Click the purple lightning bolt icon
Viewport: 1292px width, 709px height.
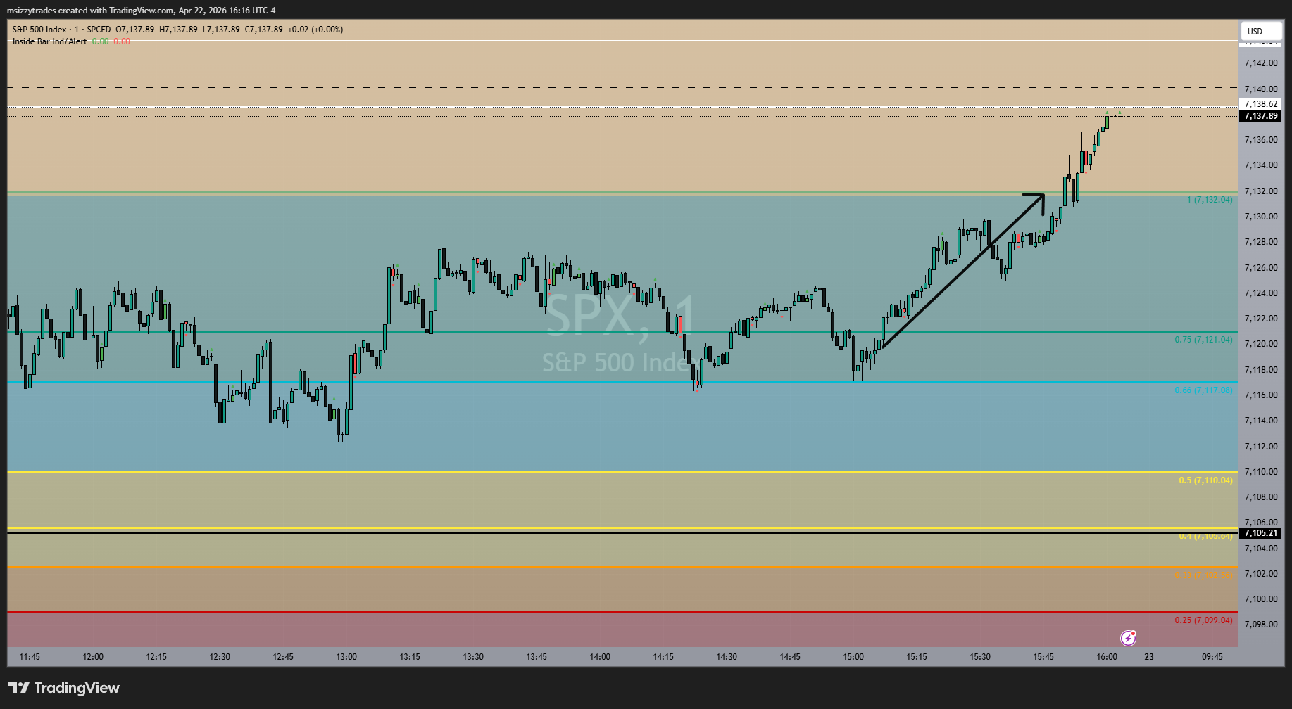pyautogui.click(x=1128, y=638)
